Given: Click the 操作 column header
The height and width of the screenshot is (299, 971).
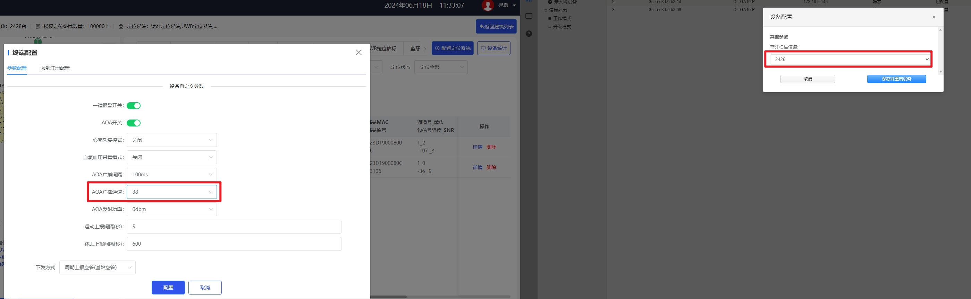Looking at the screenshot, I should (484, 127).
